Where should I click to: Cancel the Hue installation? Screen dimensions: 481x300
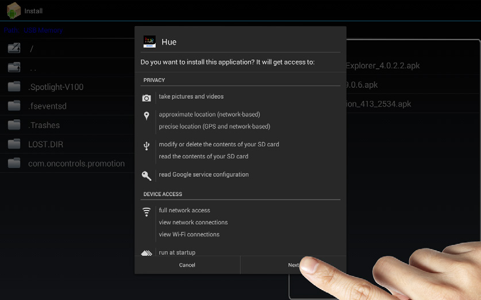(x=187, y=265)
